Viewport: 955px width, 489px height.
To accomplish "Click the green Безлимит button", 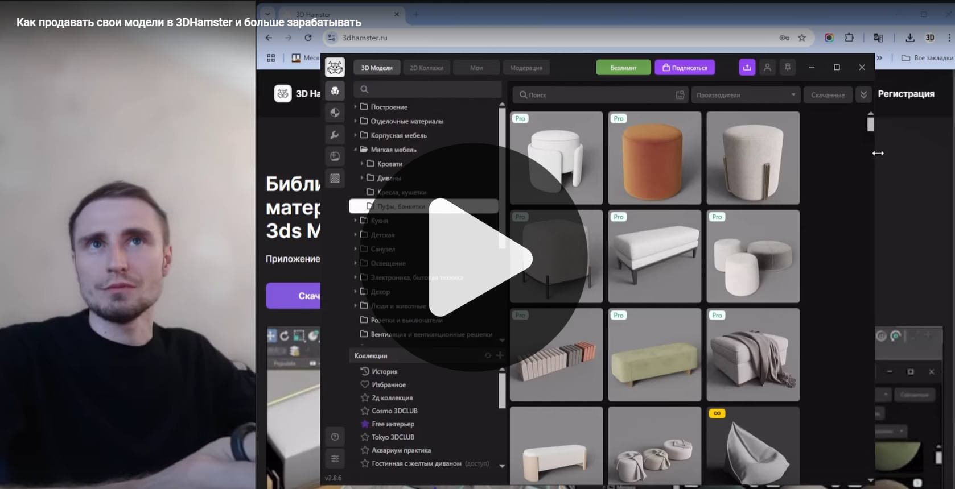I will [623, 68].
